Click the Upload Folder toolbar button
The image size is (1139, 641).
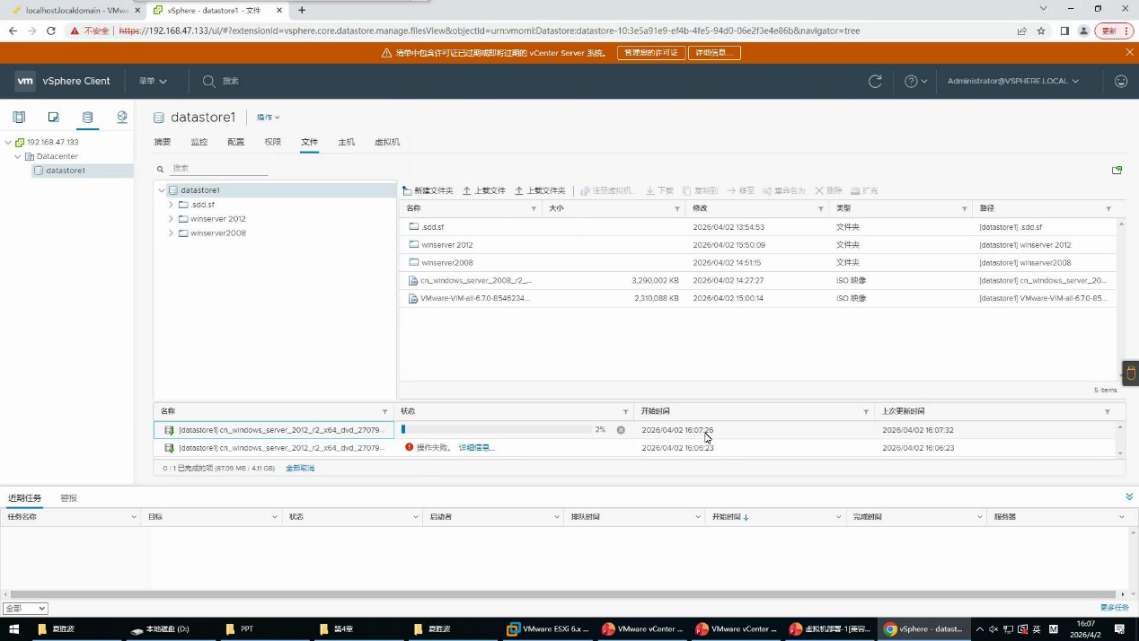(540, 190)
